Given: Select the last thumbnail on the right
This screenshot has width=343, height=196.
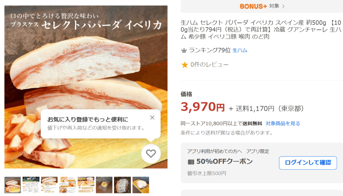Looking at the screenshot, I should tap(141, 185).
